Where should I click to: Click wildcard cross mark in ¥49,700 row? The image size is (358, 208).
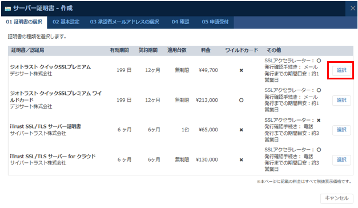pyautogui.click(x=241, y=70)
